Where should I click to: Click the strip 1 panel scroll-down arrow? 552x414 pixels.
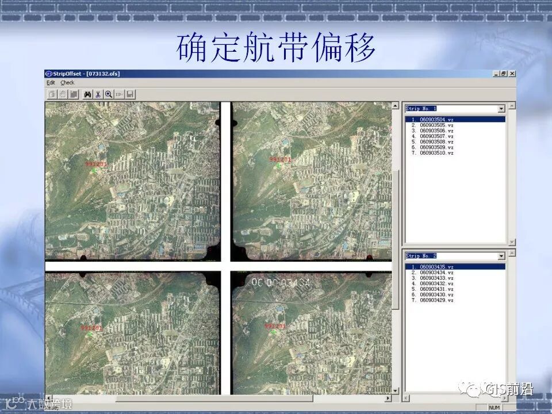(x=512, y=242)
